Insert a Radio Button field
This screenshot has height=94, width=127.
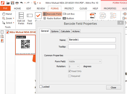point(52,18)
